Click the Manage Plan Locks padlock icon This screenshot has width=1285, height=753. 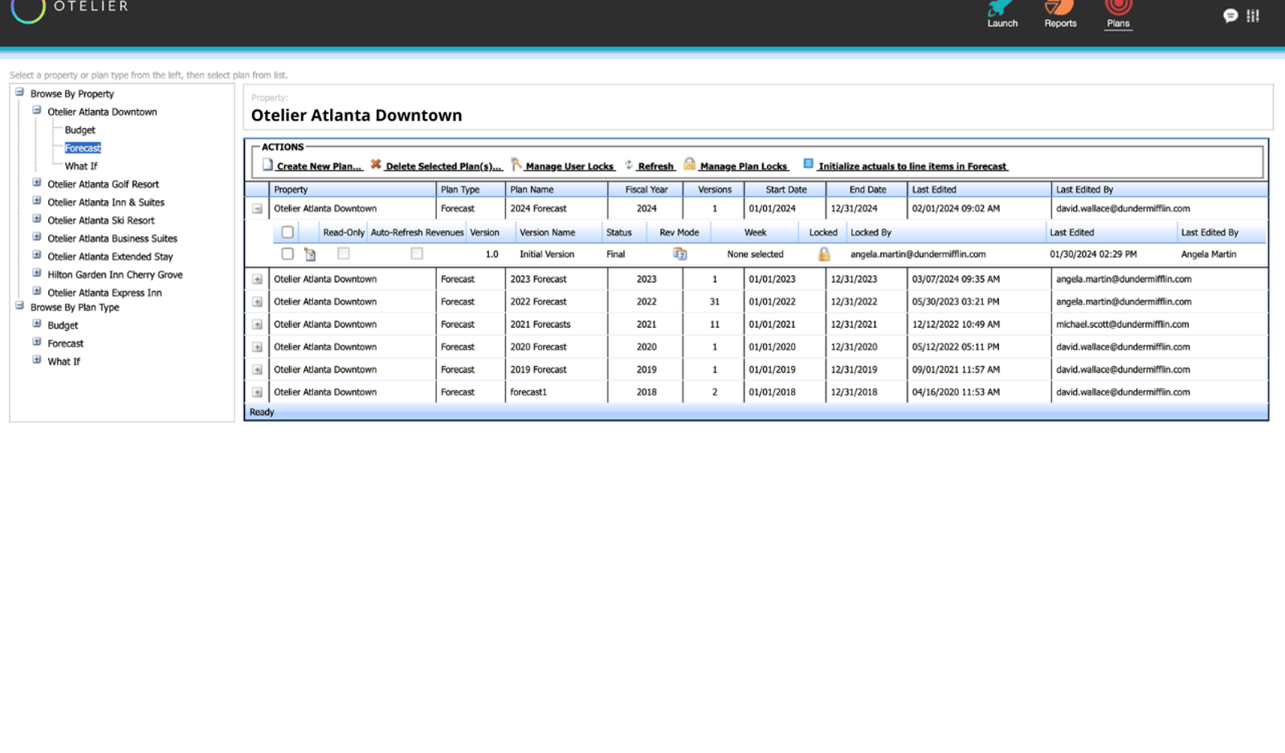pyautogui.click(x=689, y=163)
